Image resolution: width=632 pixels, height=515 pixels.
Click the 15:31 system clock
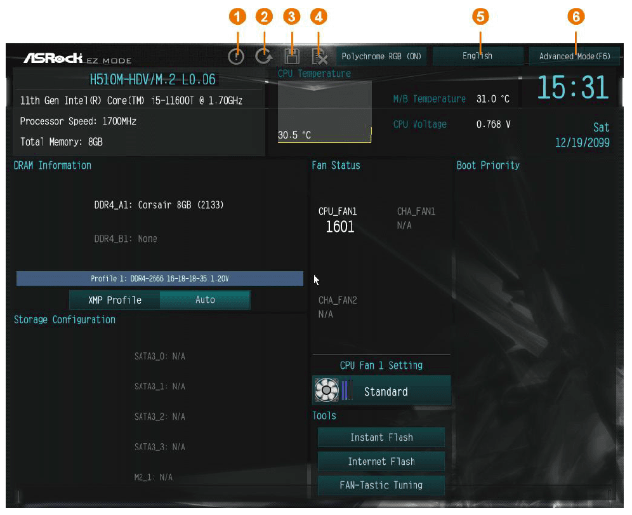click(x=572, y=88)
